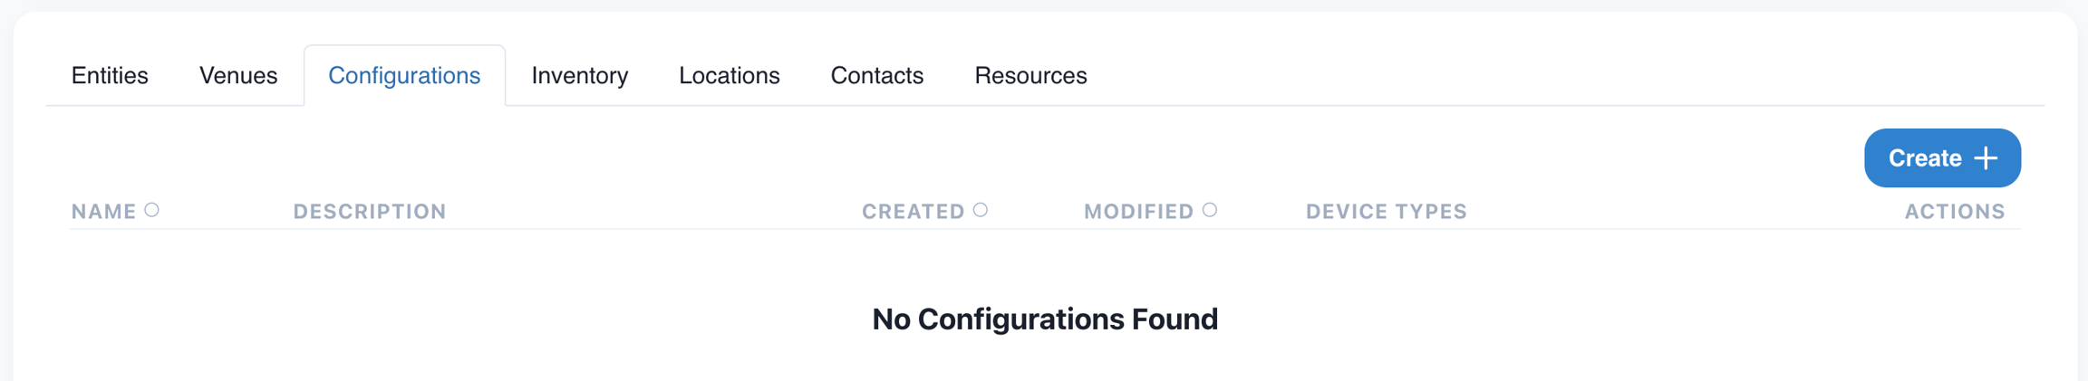2088x381 pixels.
Task: Click the plus icon on Create button
Action: pos(1986,158)
